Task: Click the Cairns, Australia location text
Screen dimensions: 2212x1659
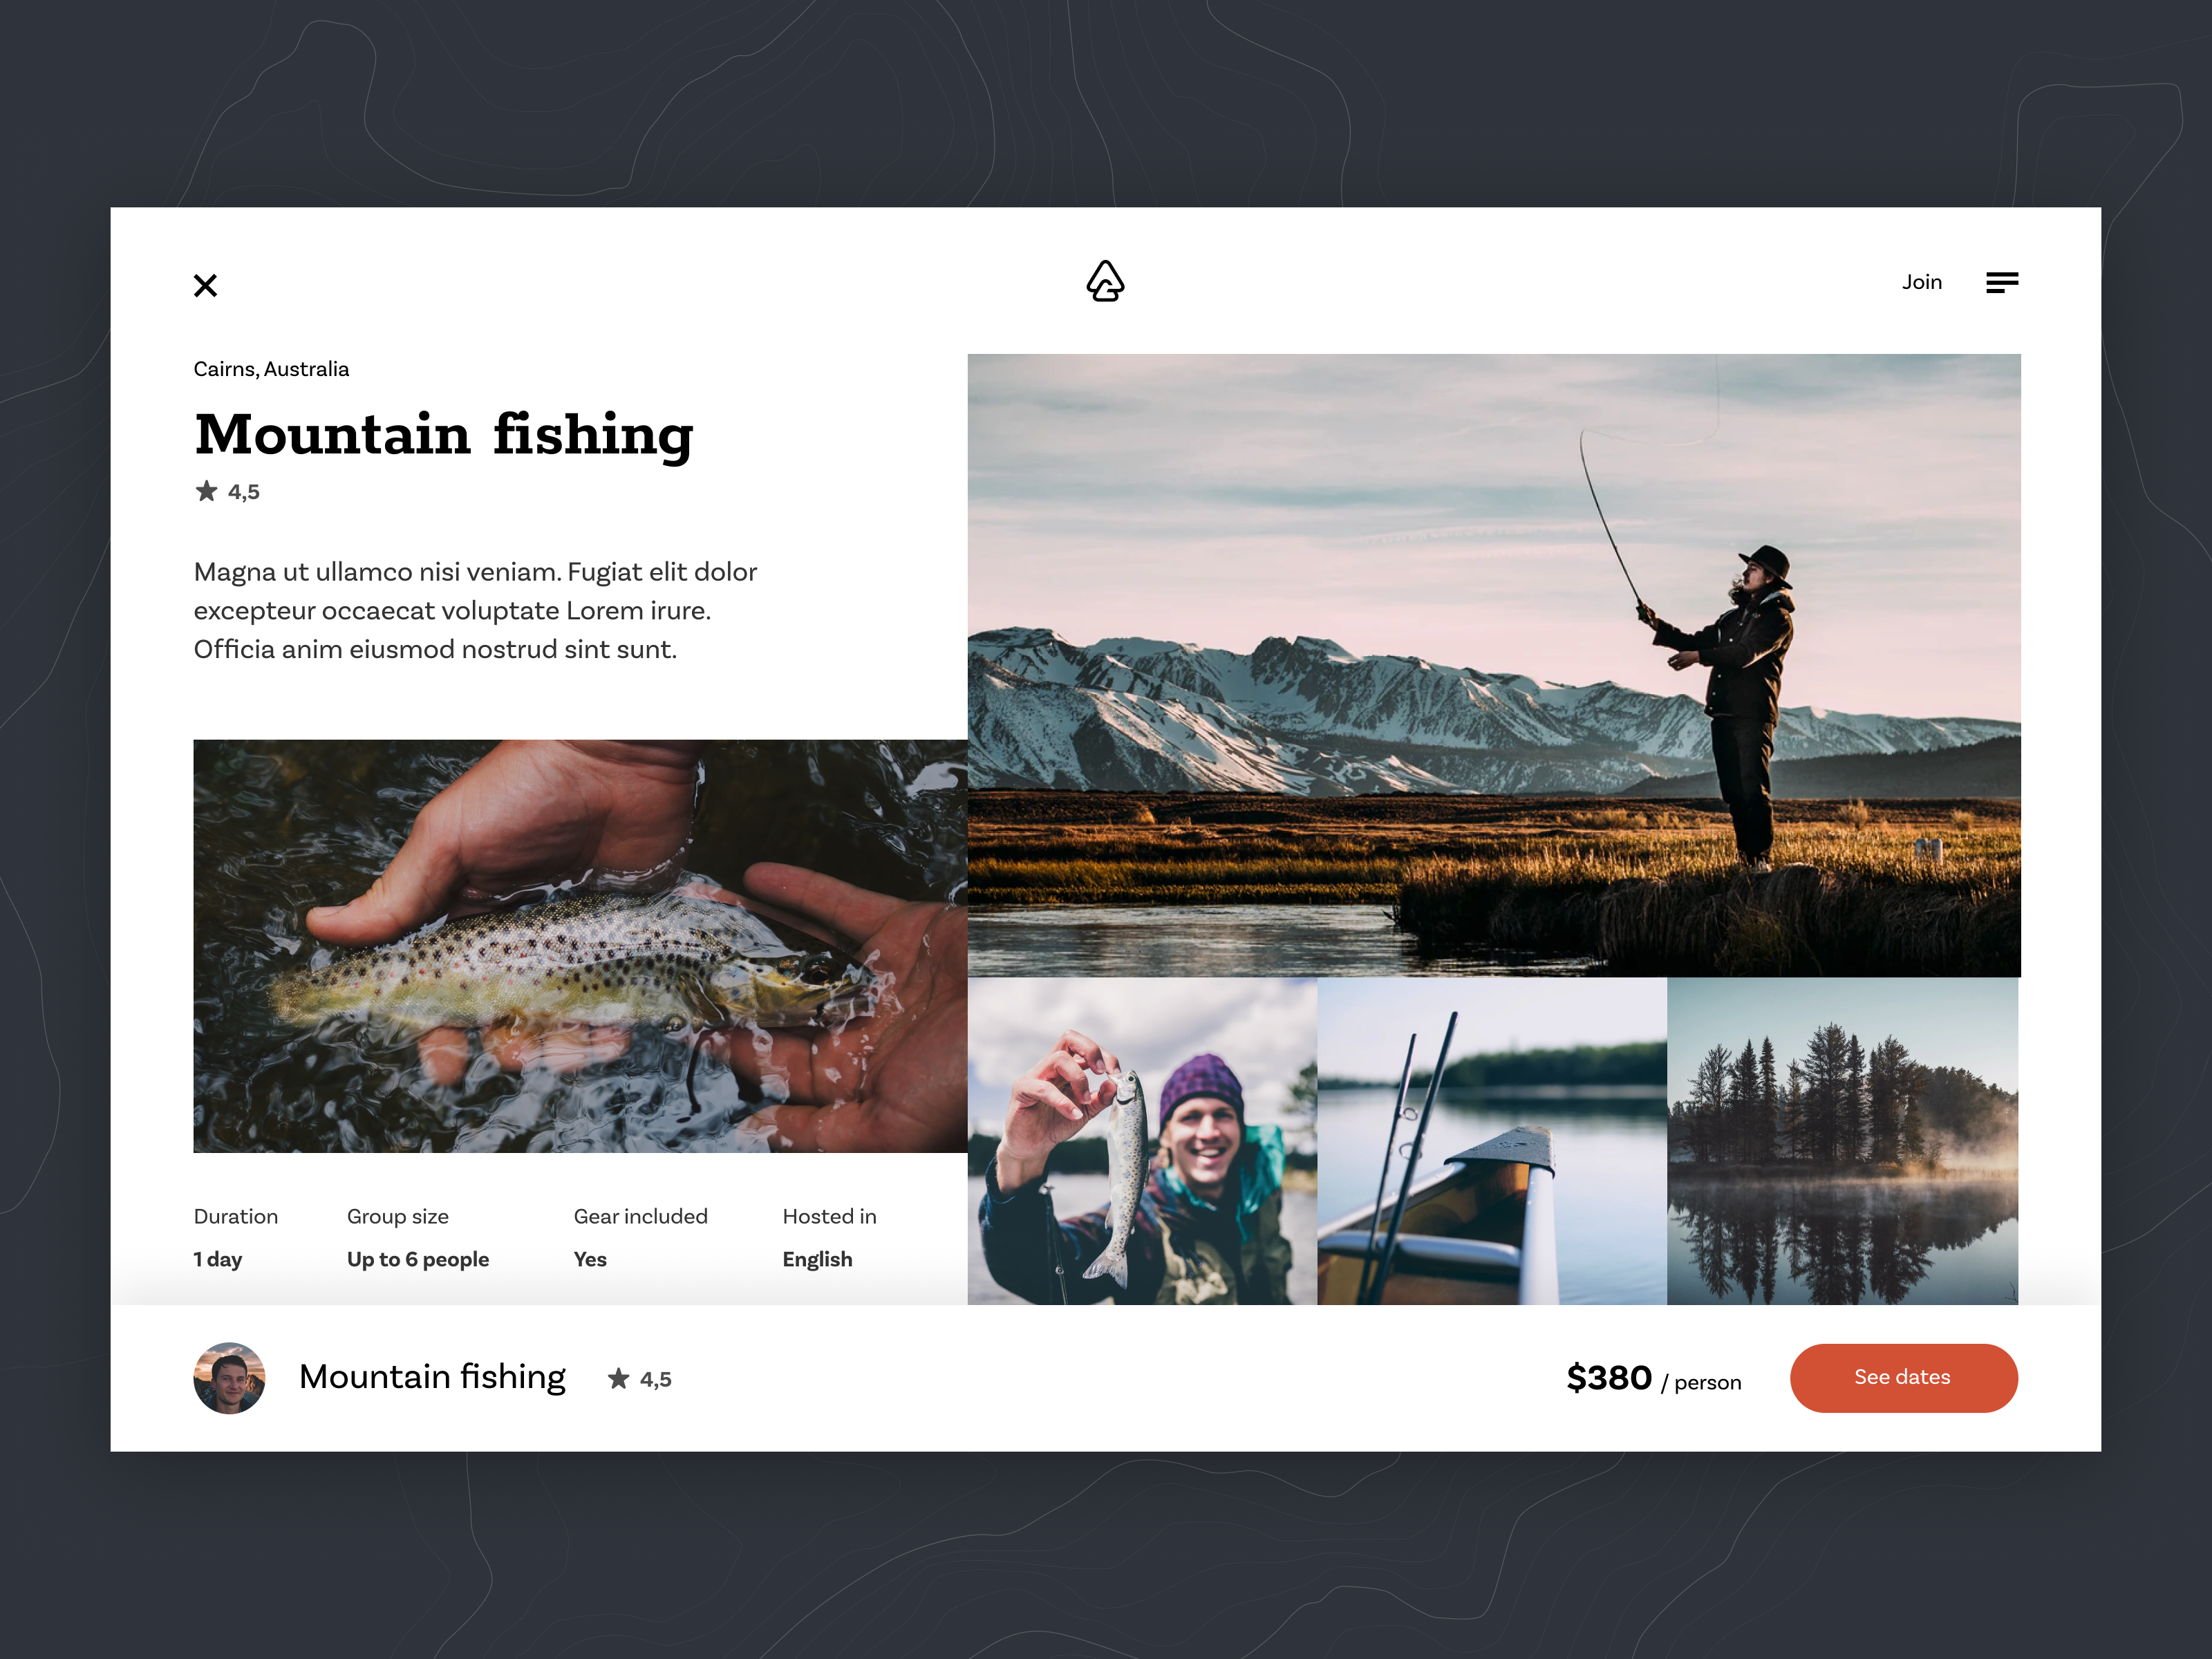Action: (271, 369)
